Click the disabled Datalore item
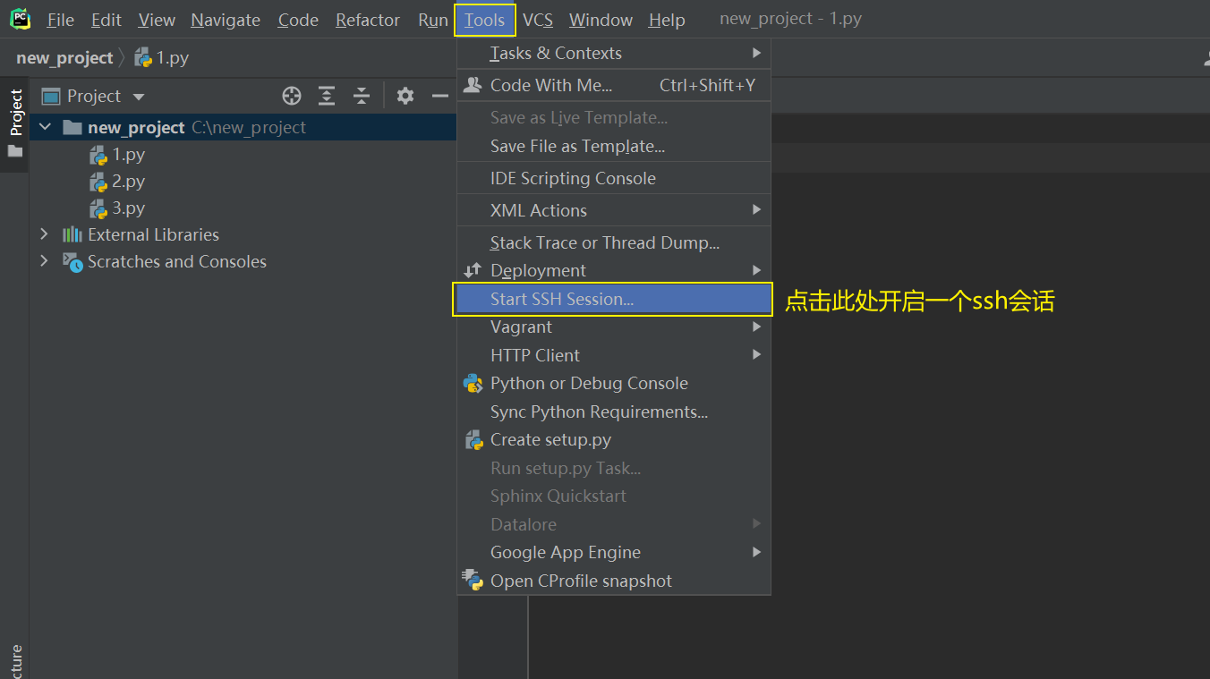 pyautogui.click(x=614, y=524)
